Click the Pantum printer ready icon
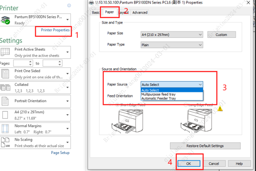 tap(5, 20)
